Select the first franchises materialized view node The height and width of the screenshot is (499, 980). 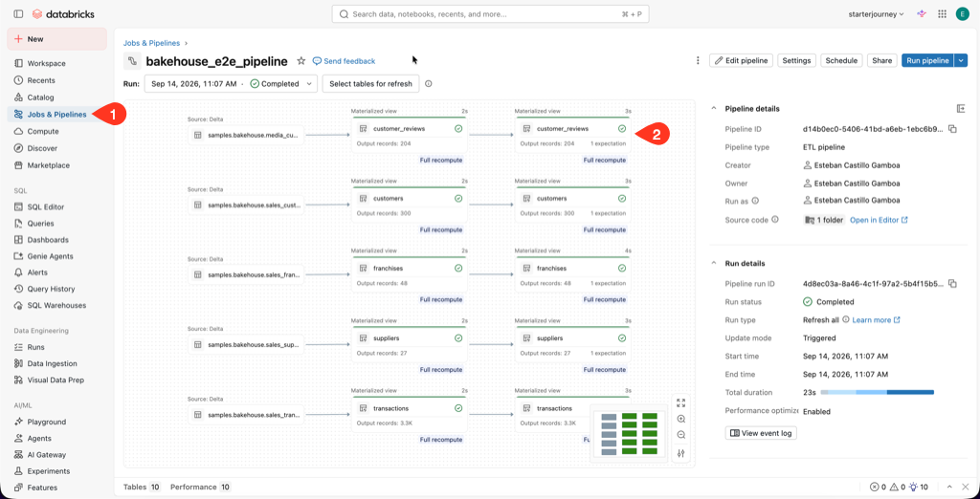pyautogui.click(x=410, y=274)
